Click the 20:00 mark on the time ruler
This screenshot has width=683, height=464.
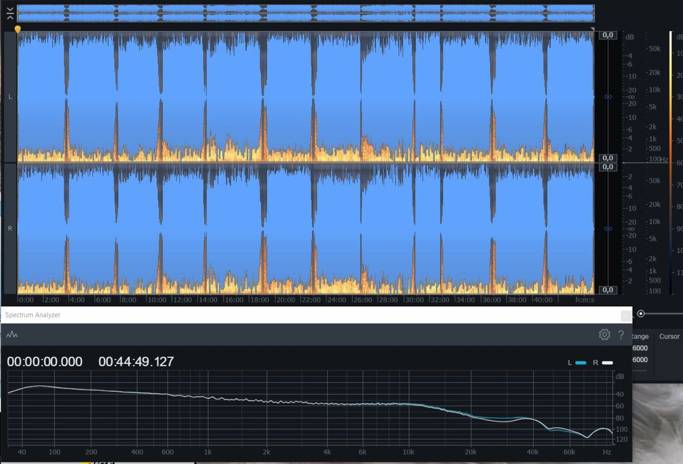coord(286,299)
